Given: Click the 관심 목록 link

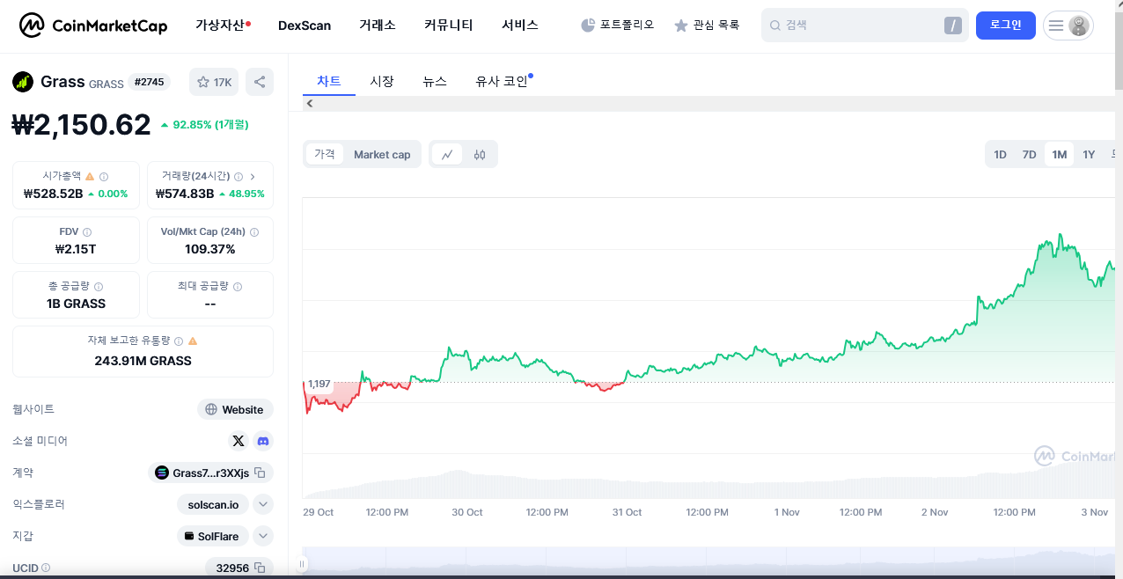Looking at the screenshot, I should 707,26.
